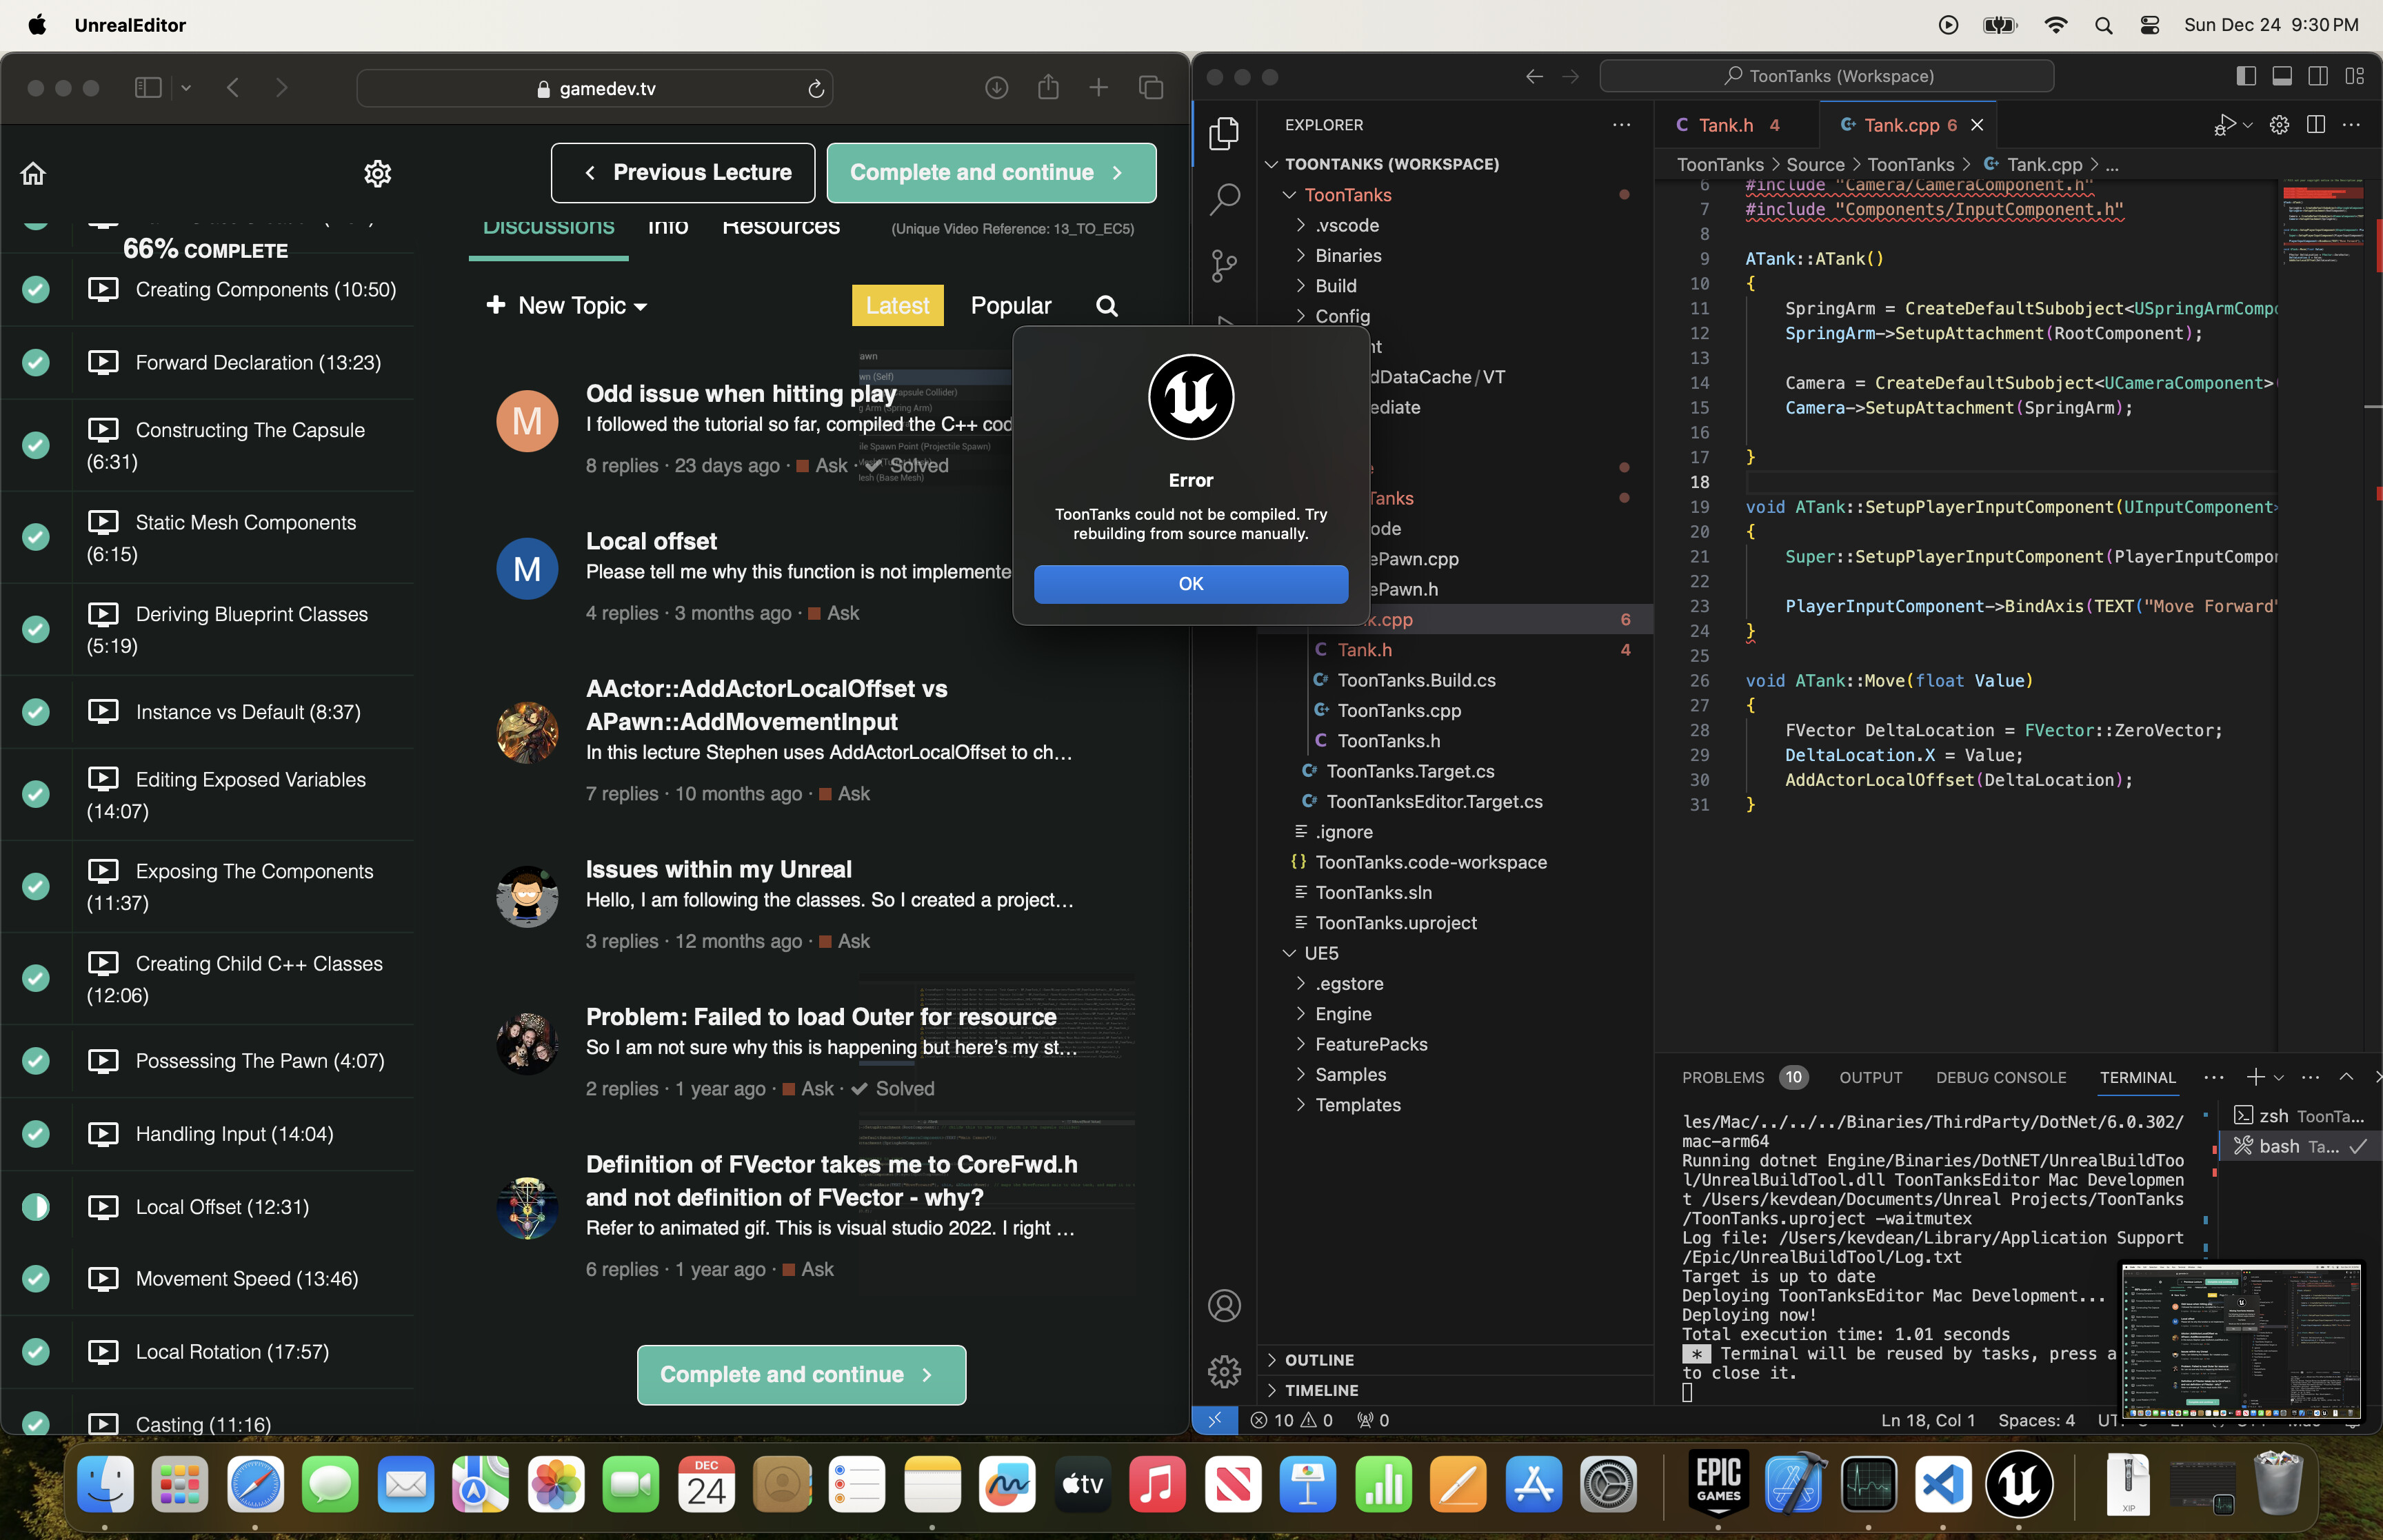Open the New Topic dropdown
This screenshot has width=2383, height=1540.
[x=567, y=306]
